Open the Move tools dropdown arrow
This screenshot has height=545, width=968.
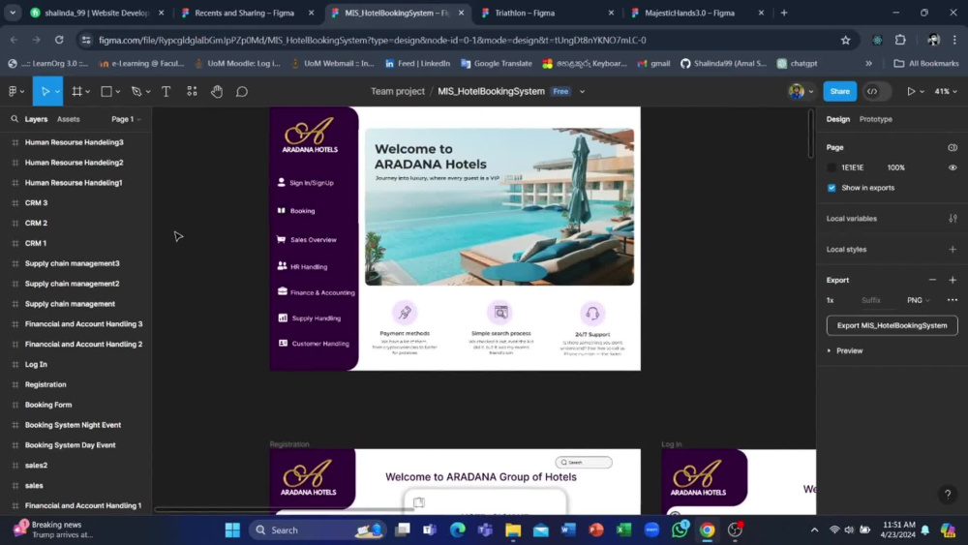click(x=57, y=92)
